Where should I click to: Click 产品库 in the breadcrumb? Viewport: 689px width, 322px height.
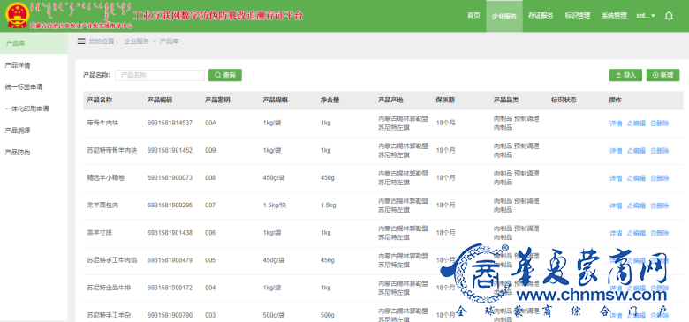point(169,41)
